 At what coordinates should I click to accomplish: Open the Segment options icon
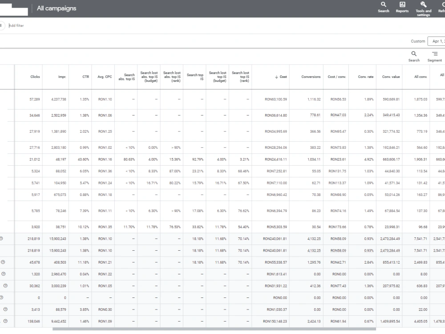434,56
